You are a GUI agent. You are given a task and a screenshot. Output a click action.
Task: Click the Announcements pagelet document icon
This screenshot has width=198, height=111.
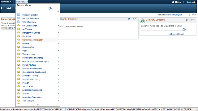pos(61,19)
